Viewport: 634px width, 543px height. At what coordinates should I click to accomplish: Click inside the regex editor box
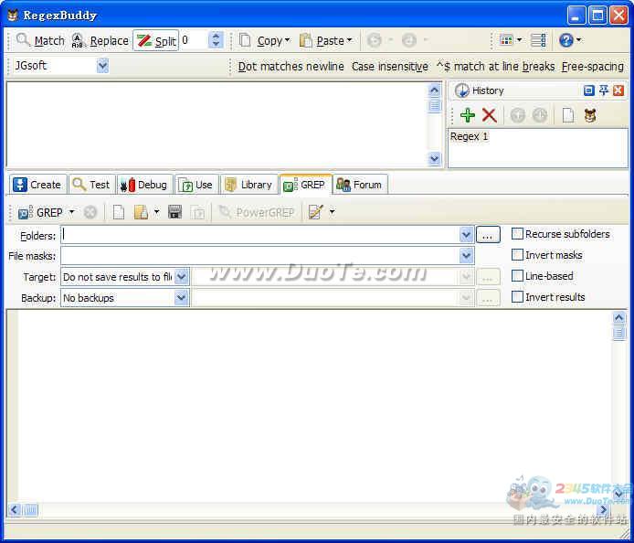tap(217, 123)
